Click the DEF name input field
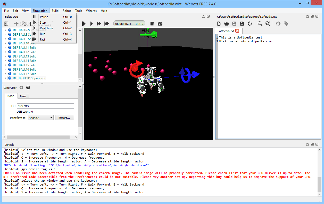 tap(46, 106)
